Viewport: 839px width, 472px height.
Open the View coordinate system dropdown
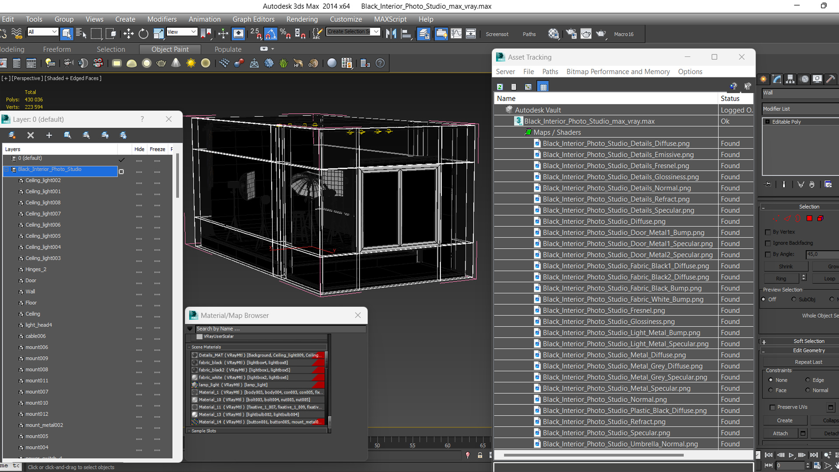pos(181,31)
